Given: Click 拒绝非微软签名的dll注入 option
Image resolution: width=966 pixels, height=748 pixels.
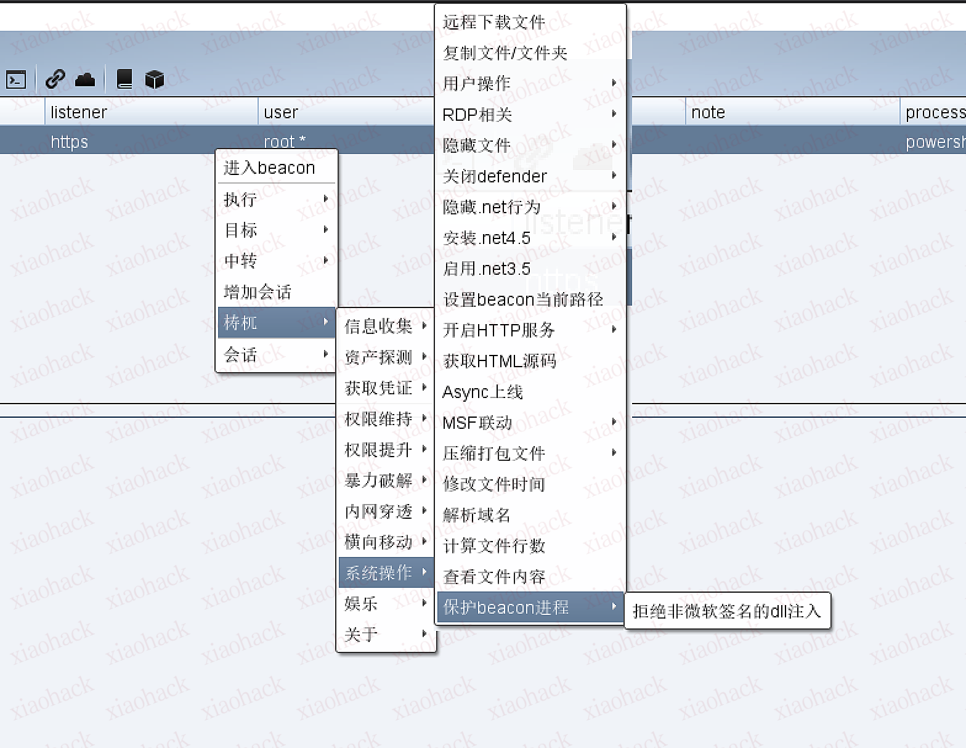Looking at the screenshot, I should pyautogui.click(x=726, y=611).
